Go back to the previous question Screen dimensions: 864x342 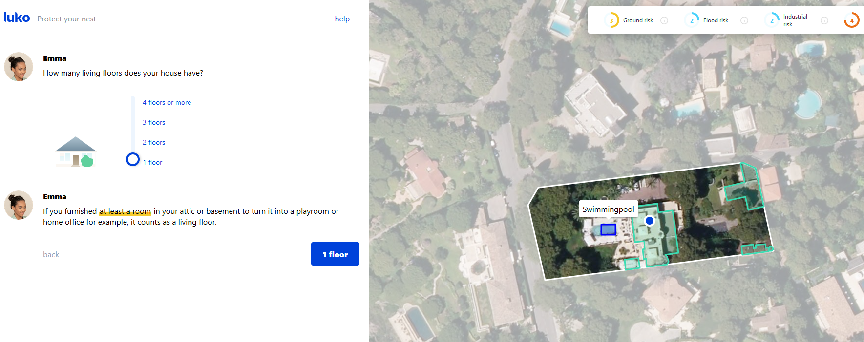tap(51, 255)
